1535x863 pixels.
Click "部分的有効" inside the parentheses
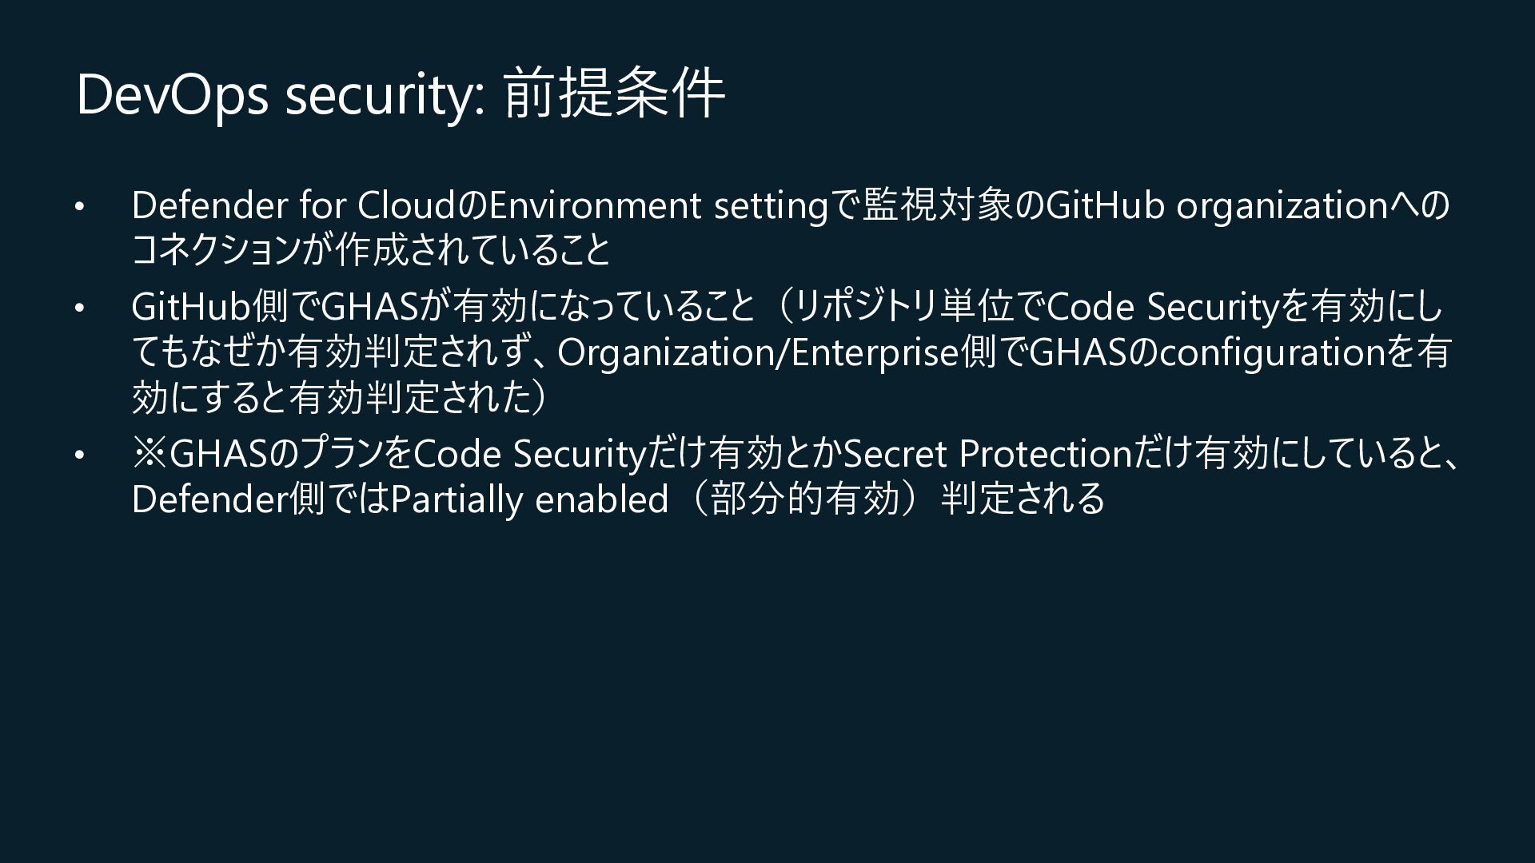click(805, 499)
